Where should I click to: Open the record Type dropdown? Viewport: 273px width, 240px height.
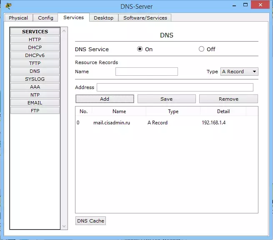coord(239,72)
